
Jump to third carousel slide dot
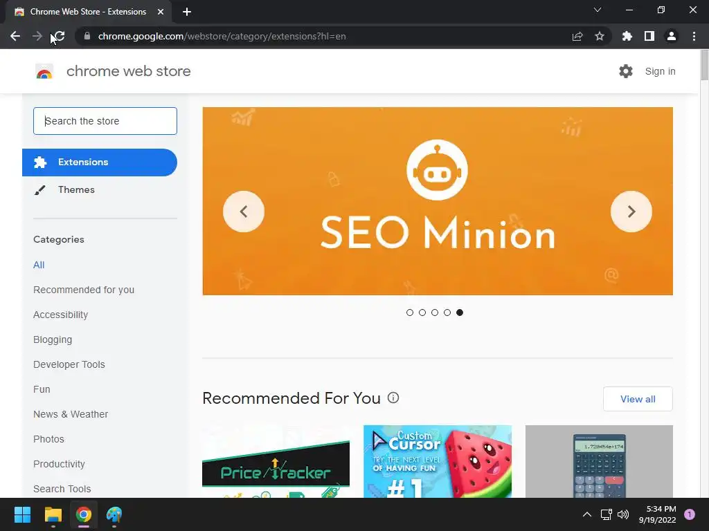pyautogui.click(x=435, y=313)
